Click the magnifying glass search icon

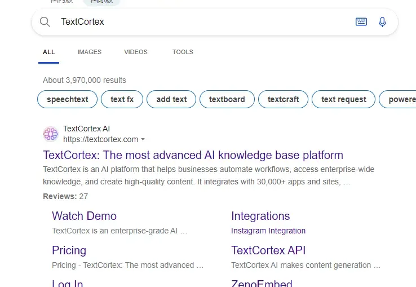click(45, 22)
